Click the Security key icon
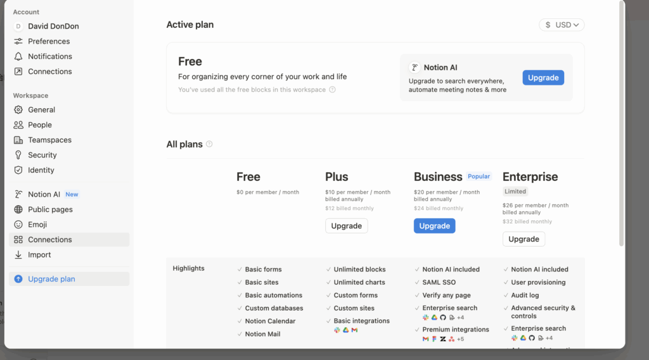 18,155
